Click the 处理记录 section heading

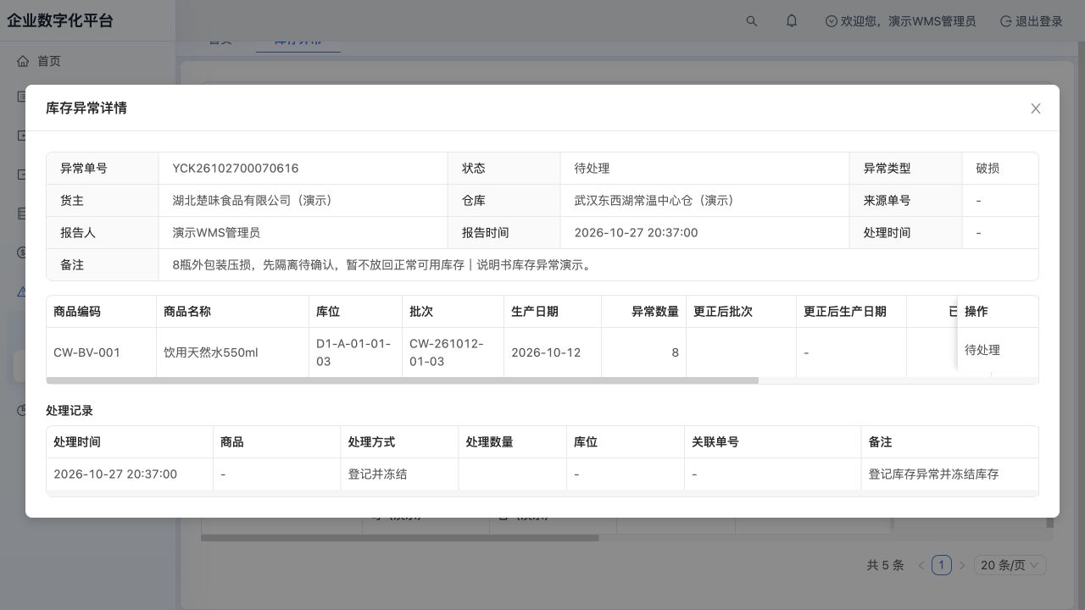(x=70, y=411)
